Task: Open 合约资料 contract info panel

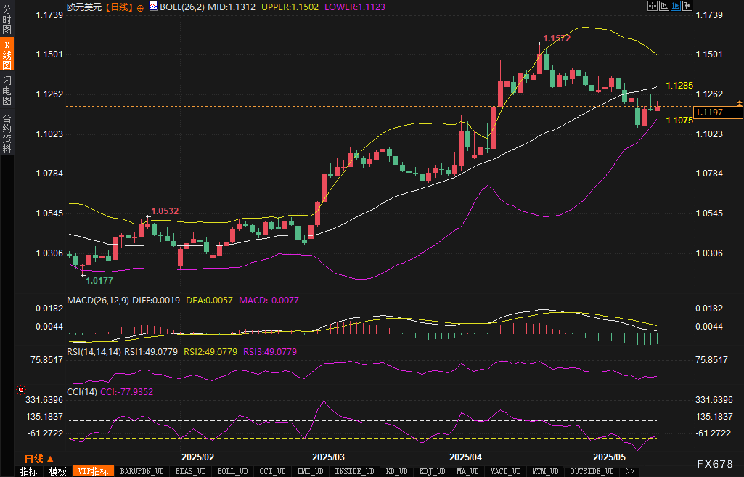Action: pyautogui.click(x=7, y=133)
